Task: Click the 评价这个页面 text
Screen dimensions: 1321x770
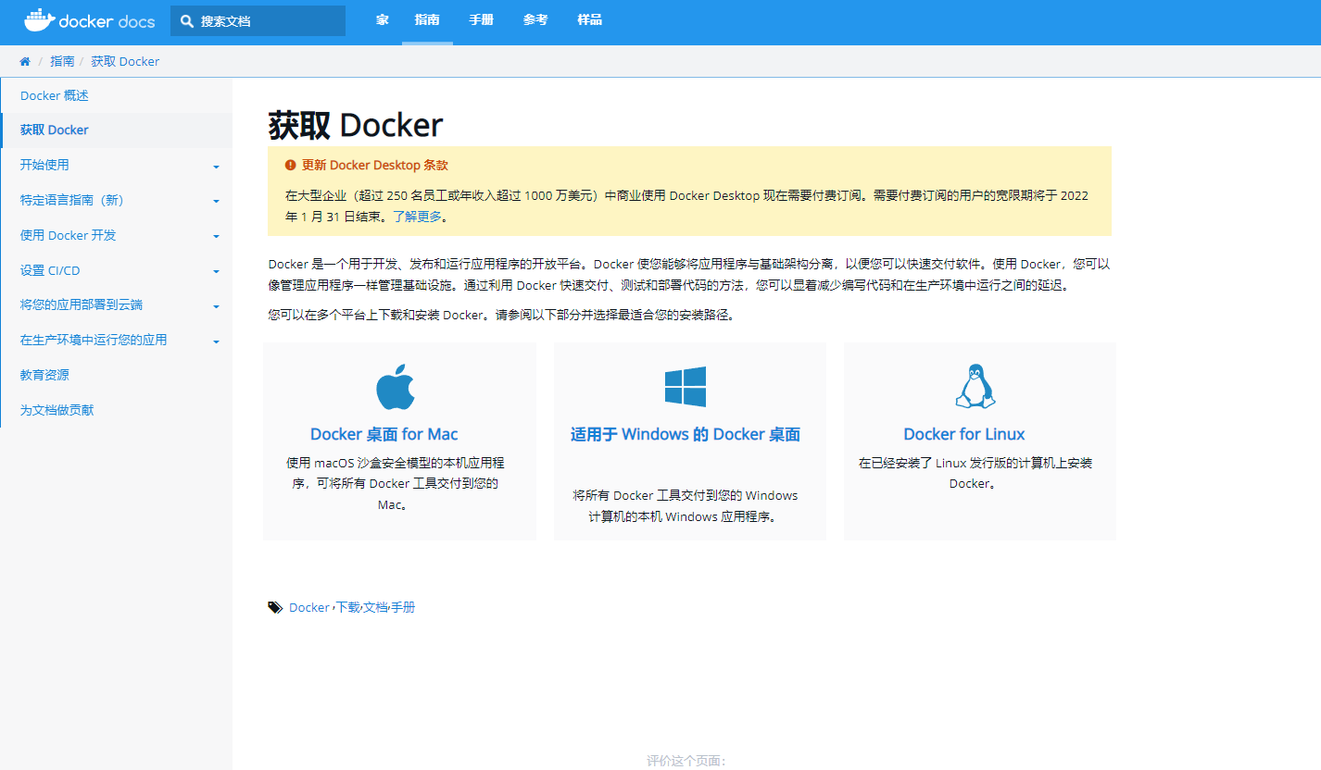Action: [686, 761]
